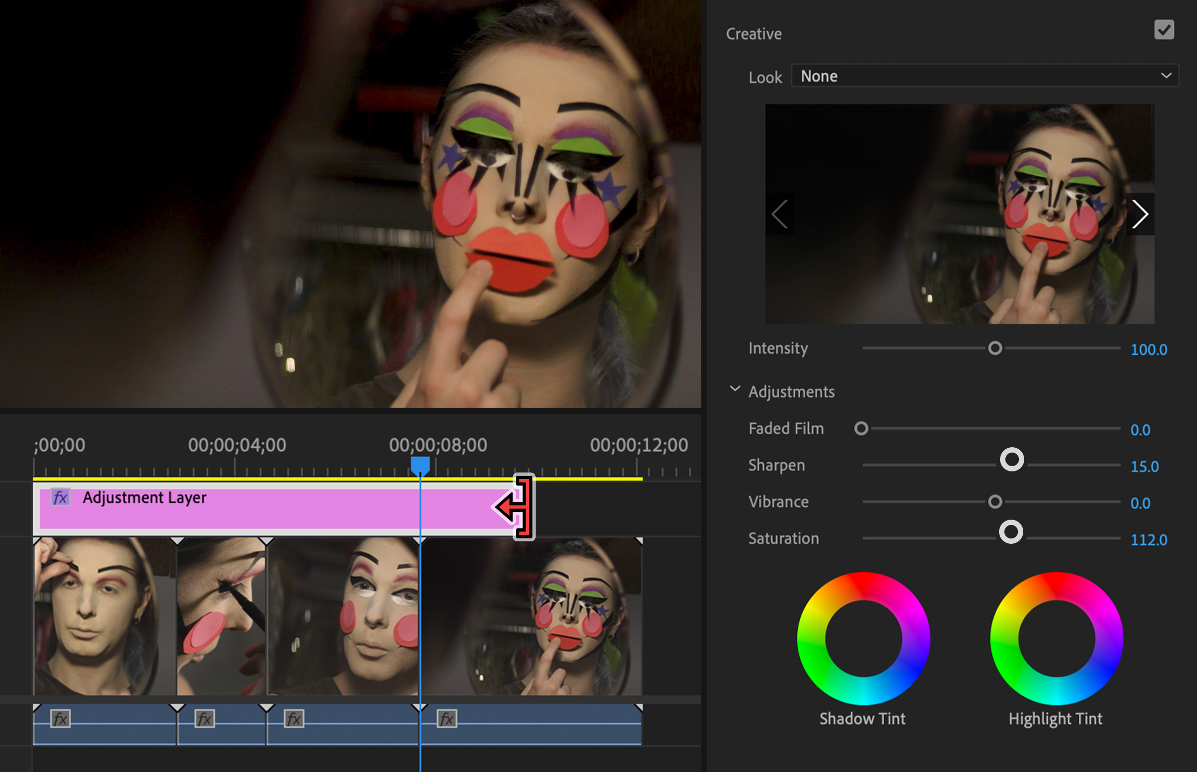
Task: Click fx badge on first audio clip
Action: tap(60, 719)
